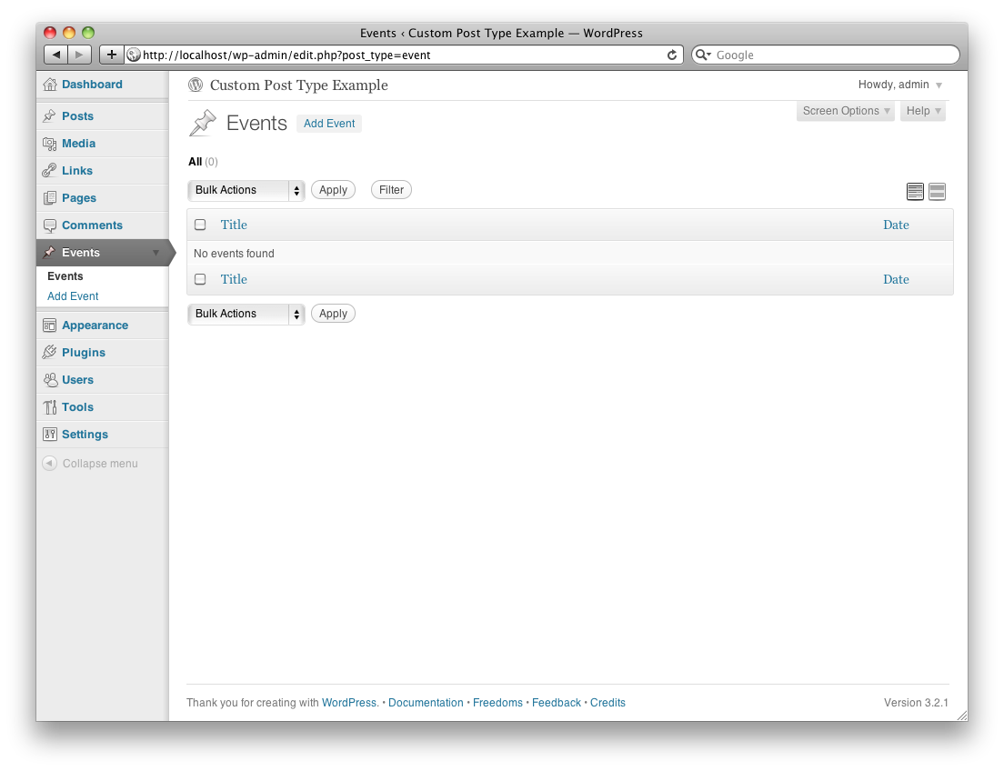Click the Users icon in sidebar
1004x771 pixels.
pyautogui.click(x=50, y=380)
